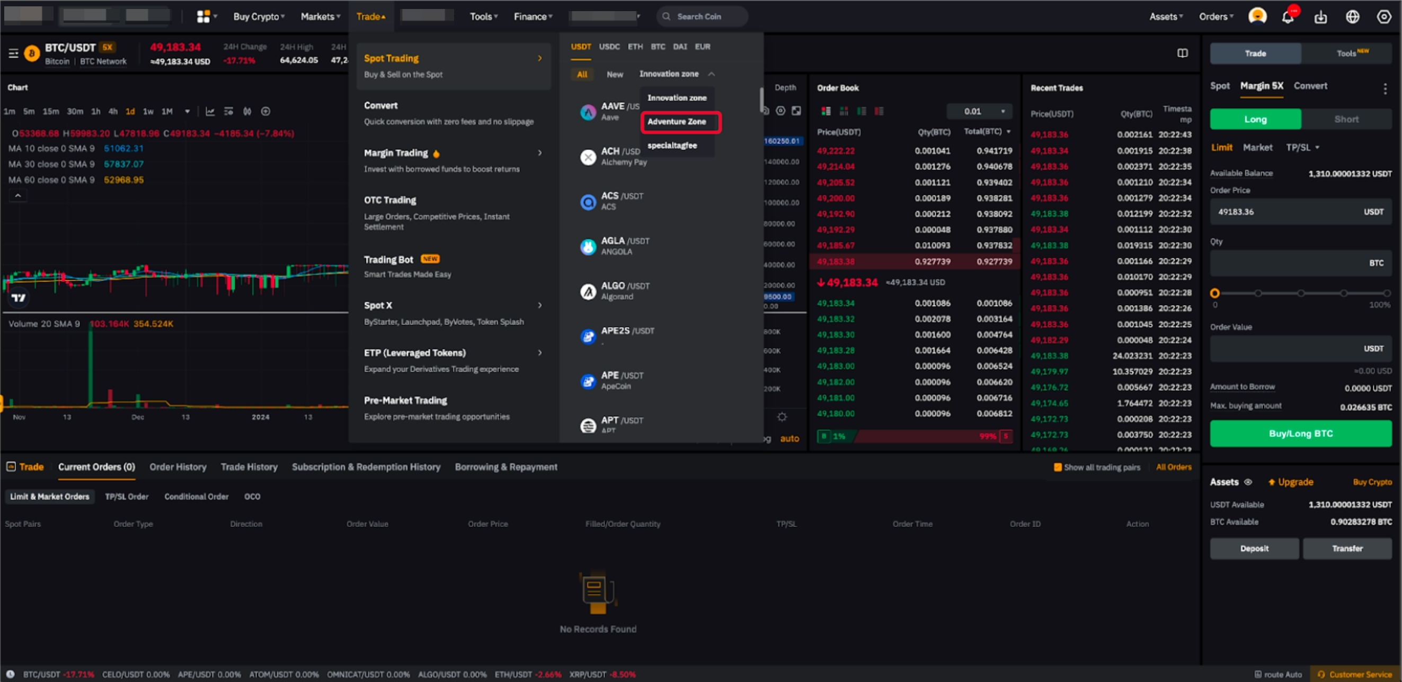
Task: Toggle the layout panel icon
Action: [1182, 53]
